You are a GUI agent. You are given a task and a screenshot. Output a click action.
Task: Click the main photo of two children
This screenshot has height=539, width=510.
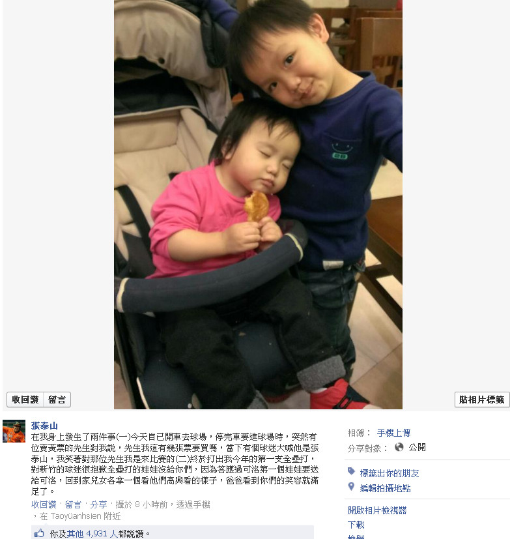tap(258, 205)
